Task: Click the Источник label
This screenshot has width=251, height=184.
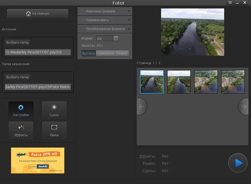Action: click(x=9, y=29)
